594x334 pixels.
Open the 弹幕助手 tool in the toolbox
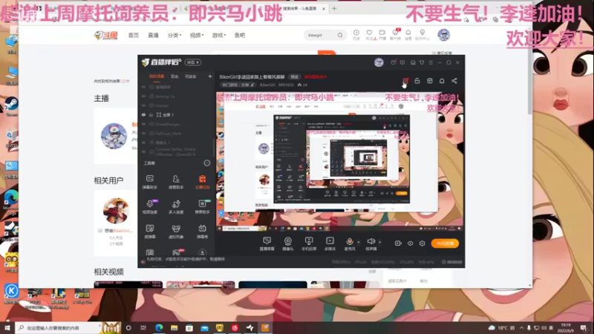(150, 182)
